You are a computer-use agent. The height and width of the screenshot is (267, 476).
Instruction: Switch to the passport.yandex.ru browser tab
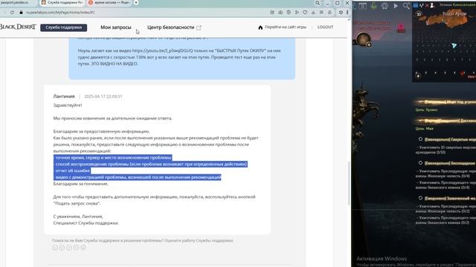coord(18,3)
